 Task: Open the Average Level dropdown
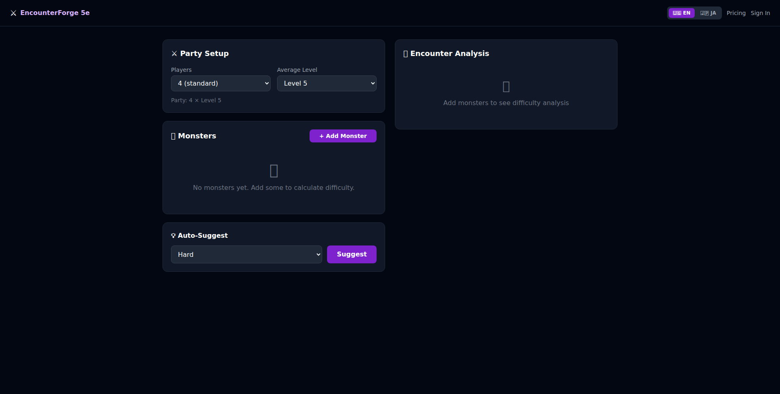(327, 83)
